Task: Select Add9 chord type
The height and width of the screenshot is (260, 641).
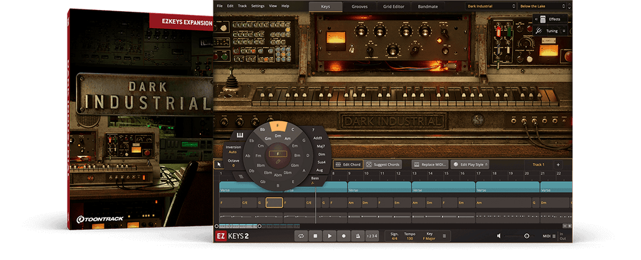Action: [x=317, y=138]
